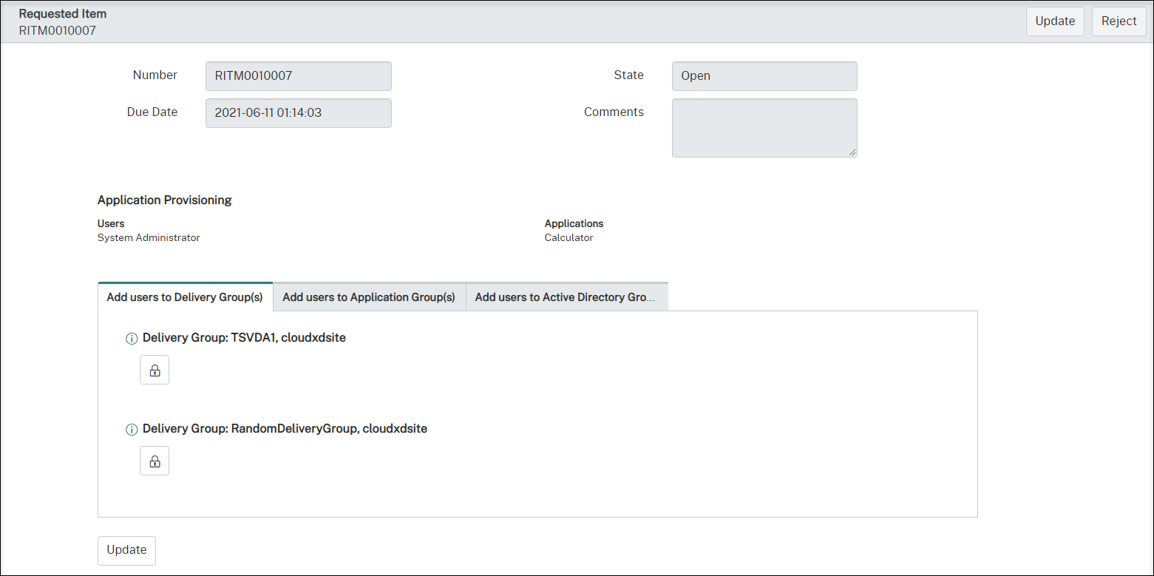Reject the requested item

click(x=1119, y=21)
